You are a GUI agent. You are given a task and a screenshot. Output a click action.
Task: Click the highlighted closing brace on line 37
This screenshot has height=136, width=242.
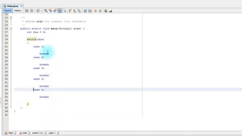pyautogui.click(x=28, y=104)
